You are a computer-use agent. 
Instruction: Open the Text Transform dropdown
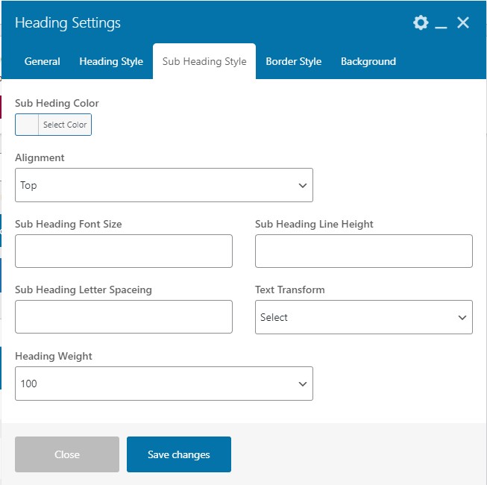(x=363, y=317)
